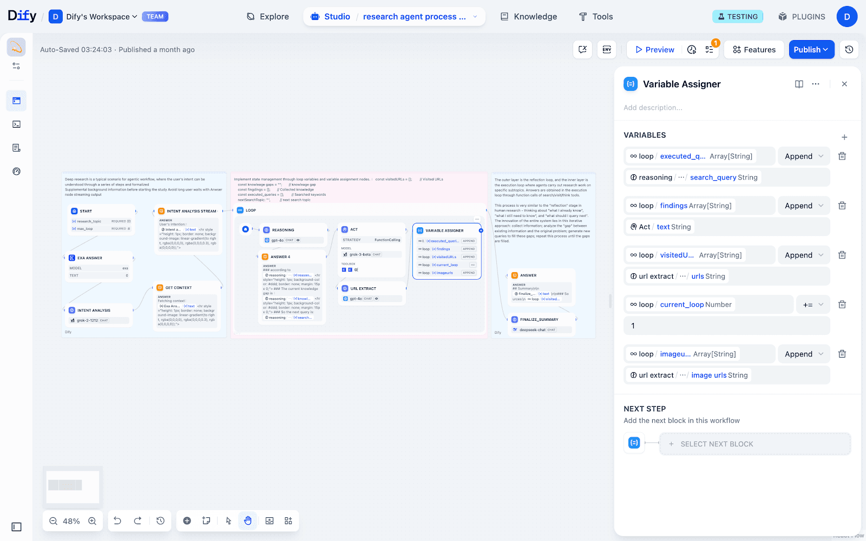Open the version history clock icon
The height and width of the screenshot is (541, 866).
click(x=849, y=50)
